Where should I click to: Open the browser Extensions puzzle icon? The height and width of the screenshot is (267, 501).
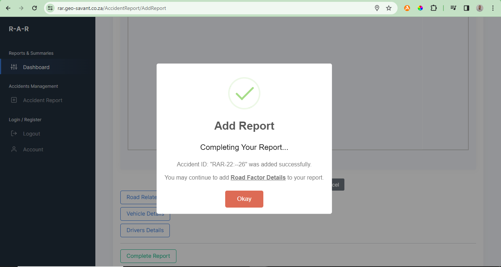click(x=434, y=8)
